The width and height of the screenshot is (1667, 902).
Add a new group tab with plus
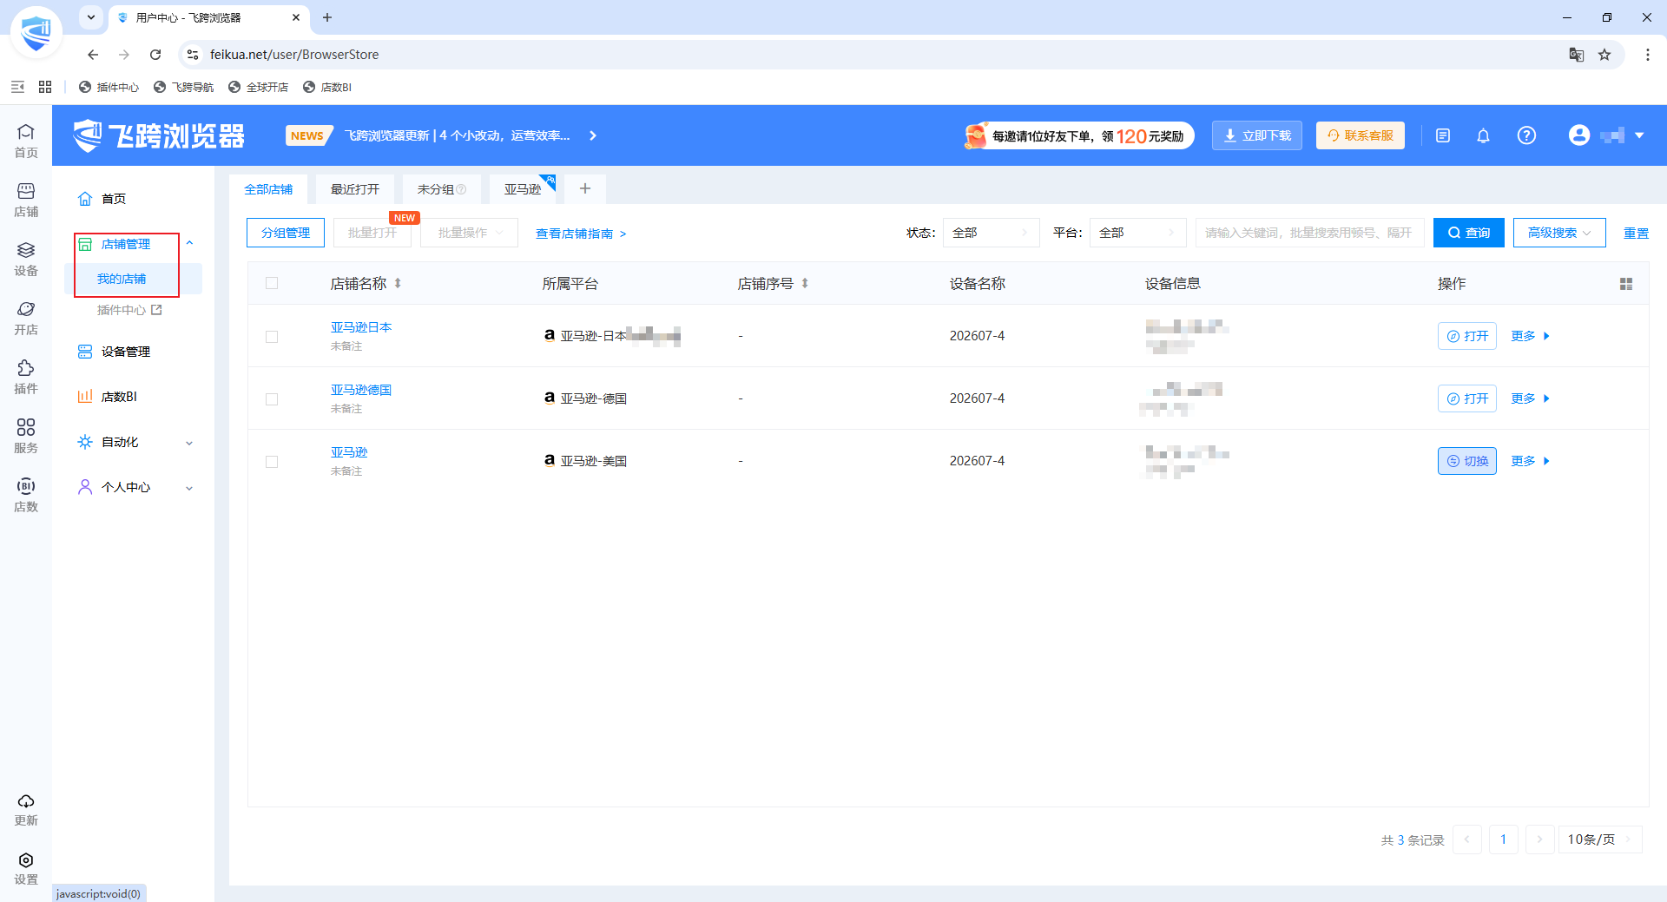(585, 189)
